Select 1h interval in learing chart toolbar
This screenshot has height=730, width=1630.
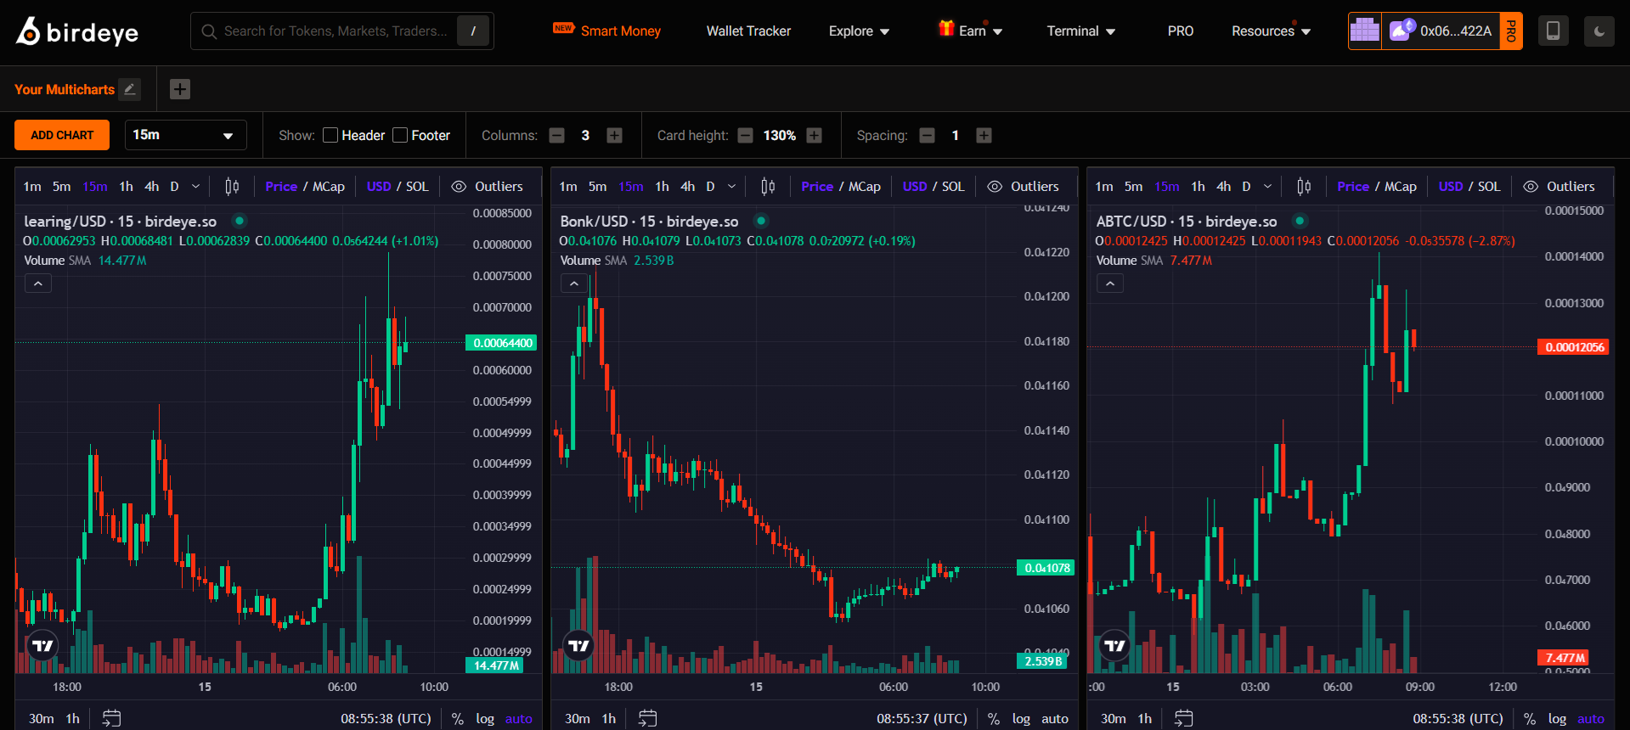pos(126,187)
